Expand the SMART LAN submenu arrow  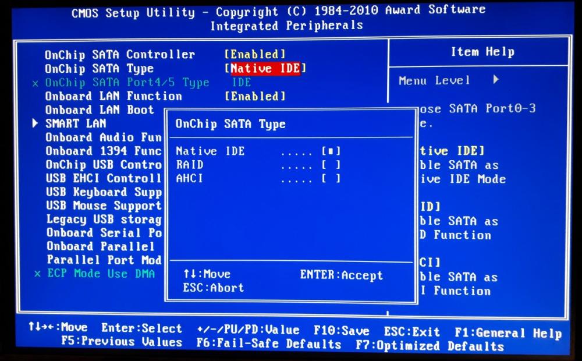[x=35, y=123]
